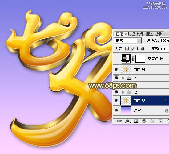This screenshot has width=169, height=154.
Task: Close the 图层 tab with the x
Action: 126,34
